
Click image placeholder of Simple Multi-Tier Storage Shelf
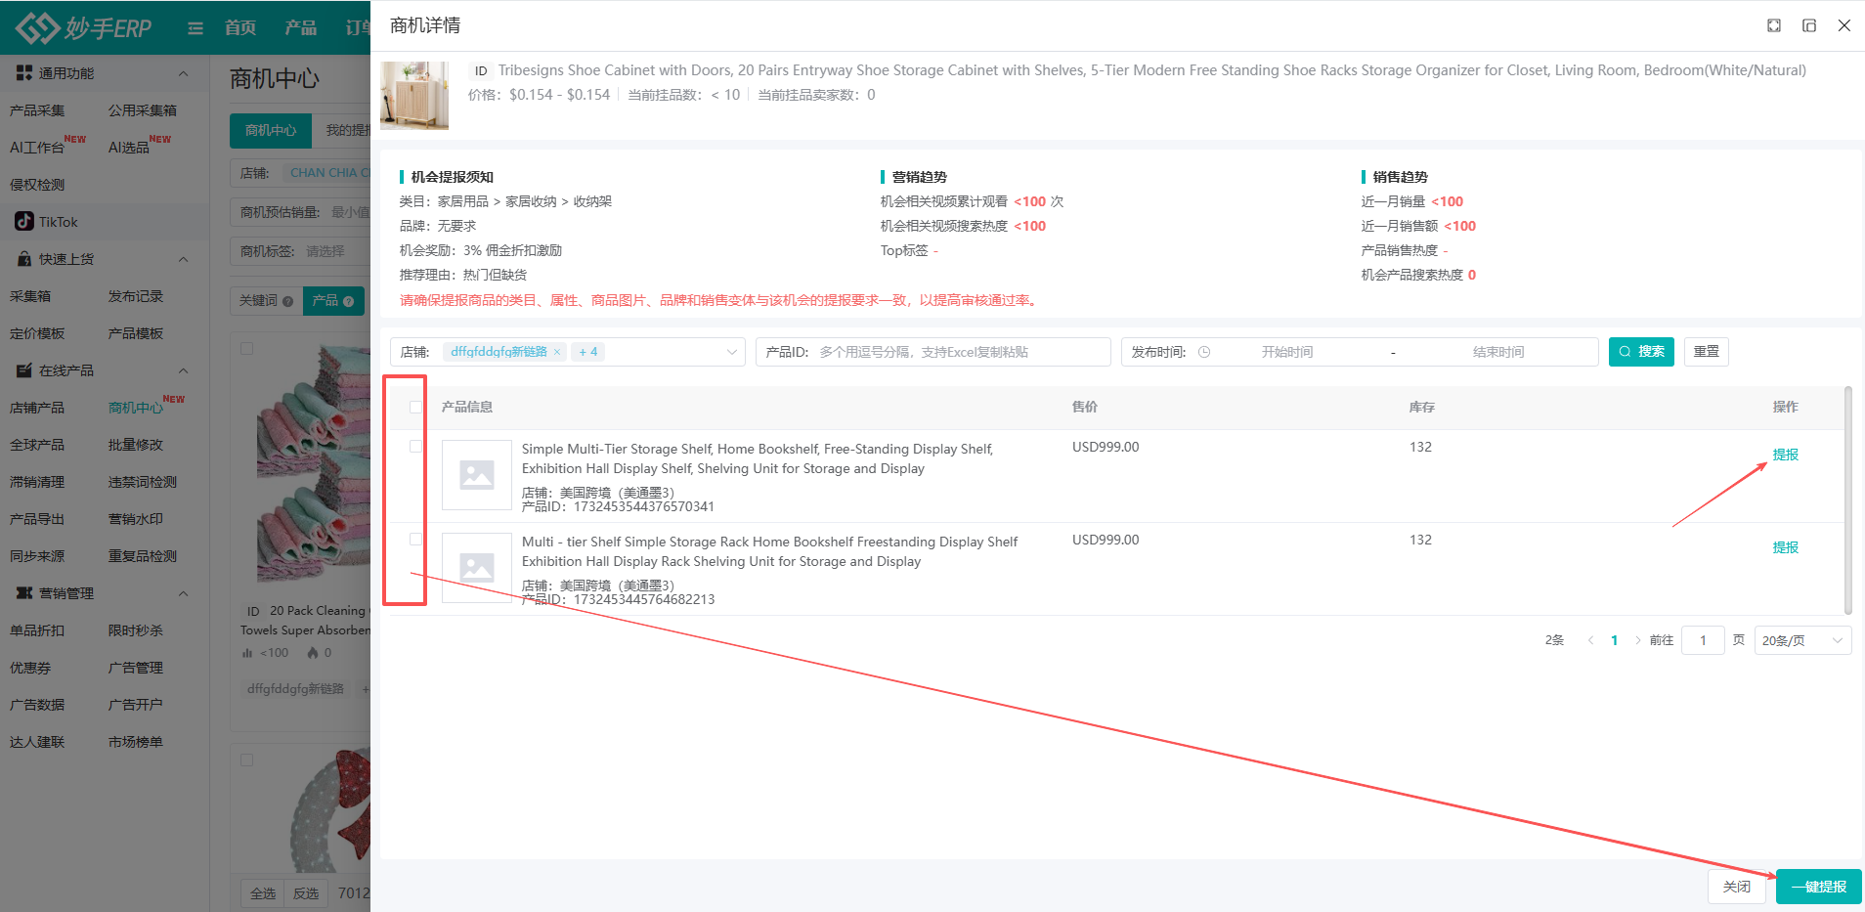tap(477, 475)
